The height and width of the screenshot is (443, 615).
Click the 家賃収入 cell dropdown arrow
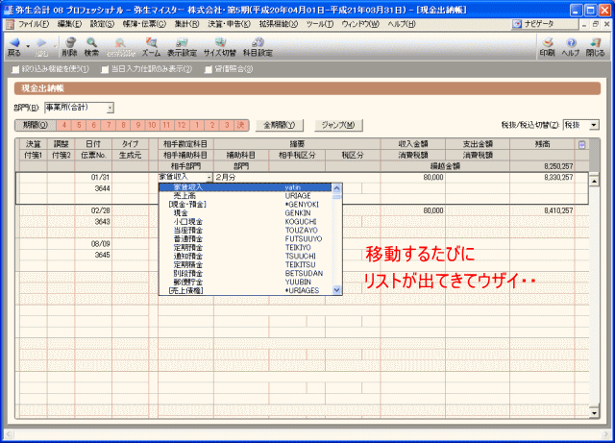[x=209, y=178]
